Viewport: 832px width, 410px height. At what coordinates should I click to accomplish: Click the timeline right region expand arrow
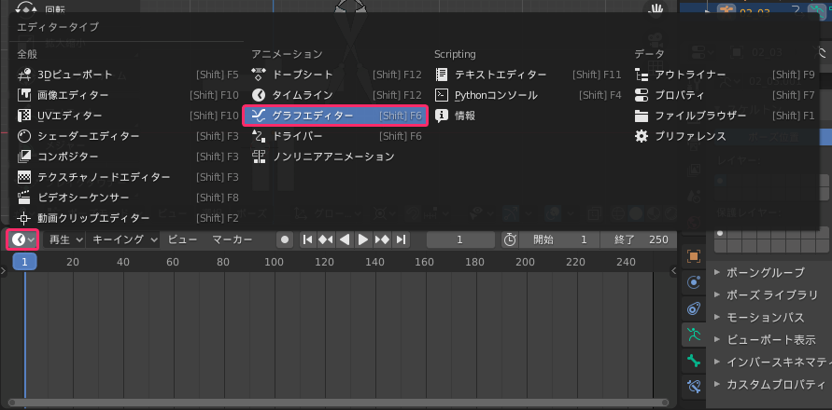pos(674,270)
